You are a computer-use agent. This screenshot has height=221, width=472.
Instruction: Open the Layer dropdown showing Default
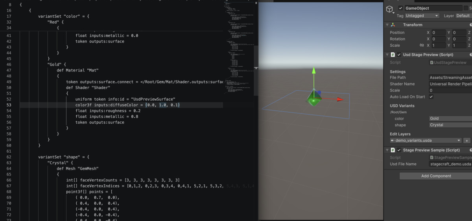click(463, 16)
